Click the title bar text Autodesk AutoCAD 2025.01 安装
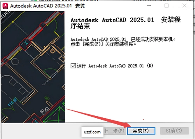Viewport: 195px width, 139px height. point(47,6)
